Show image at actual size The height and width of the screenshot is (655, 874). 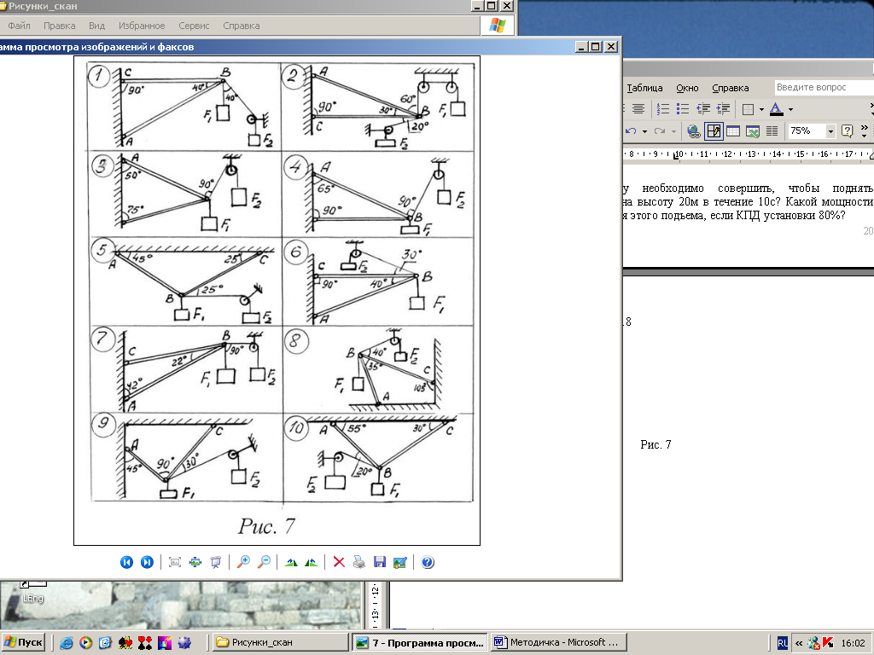[175, 562]
